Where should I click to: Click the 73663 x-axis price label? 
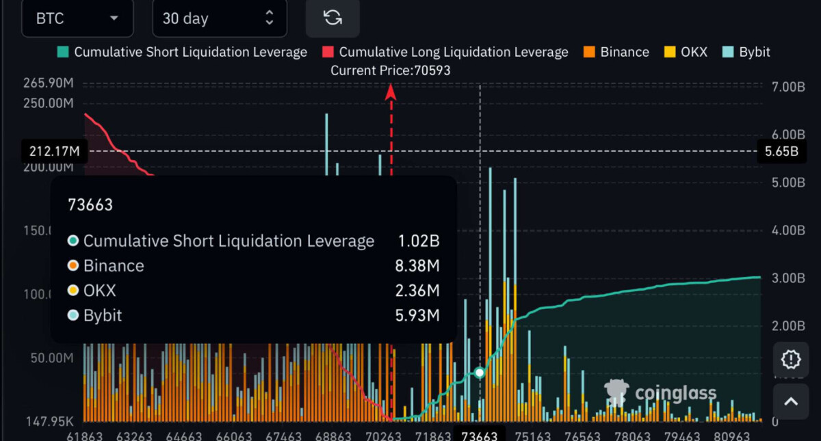pos(479,436)
